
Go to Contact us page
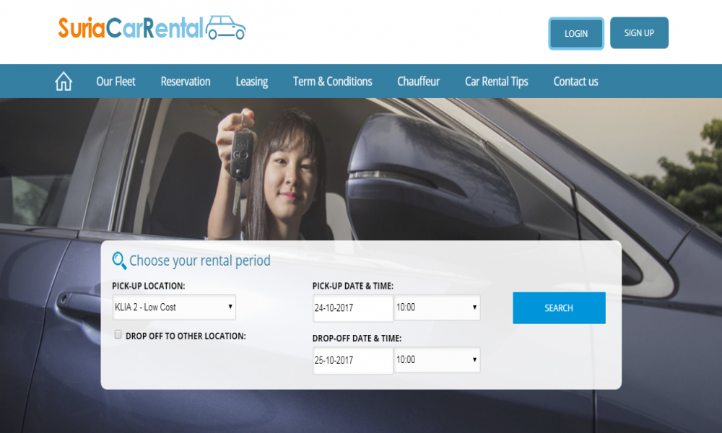tap(575, 82)
